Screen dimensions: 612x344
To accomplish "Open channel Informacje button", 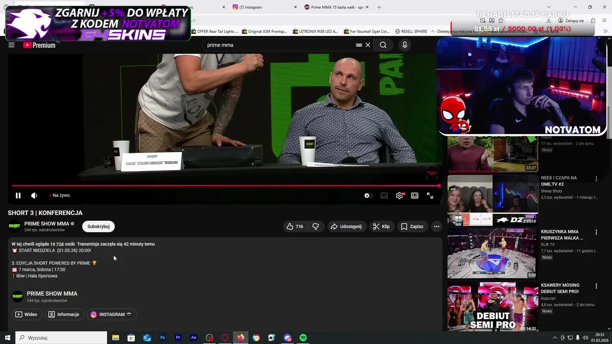I will pyautogui.click(x=64, y=314).
